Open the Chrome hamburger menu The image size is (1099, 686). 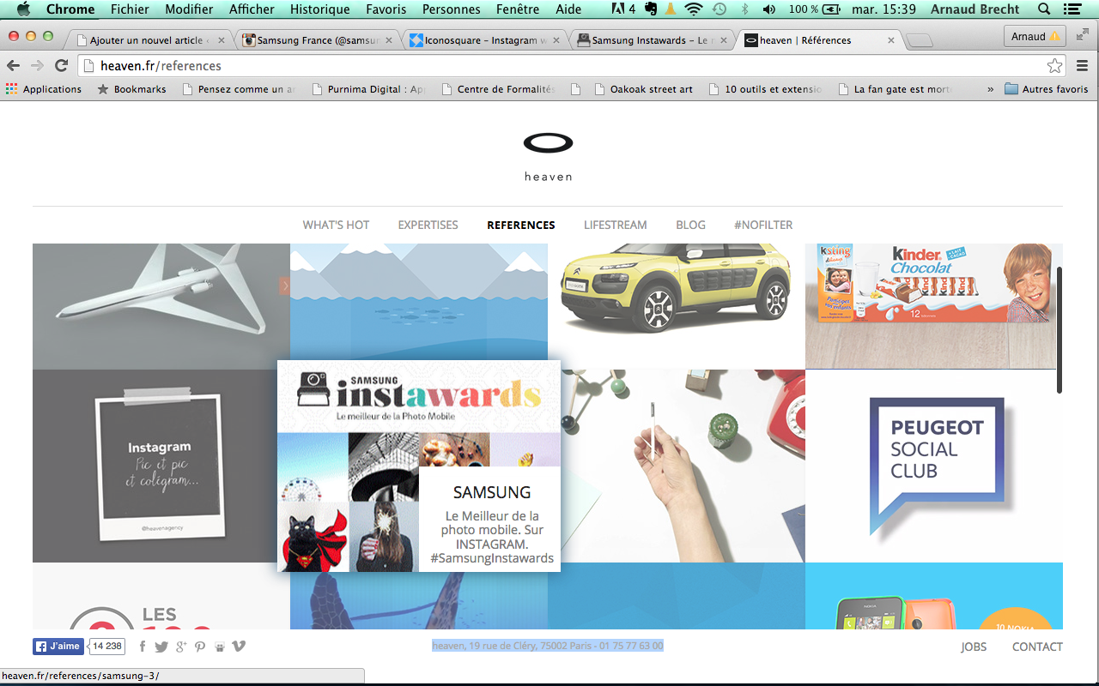pyautogui.click(x=1082, y=66)
